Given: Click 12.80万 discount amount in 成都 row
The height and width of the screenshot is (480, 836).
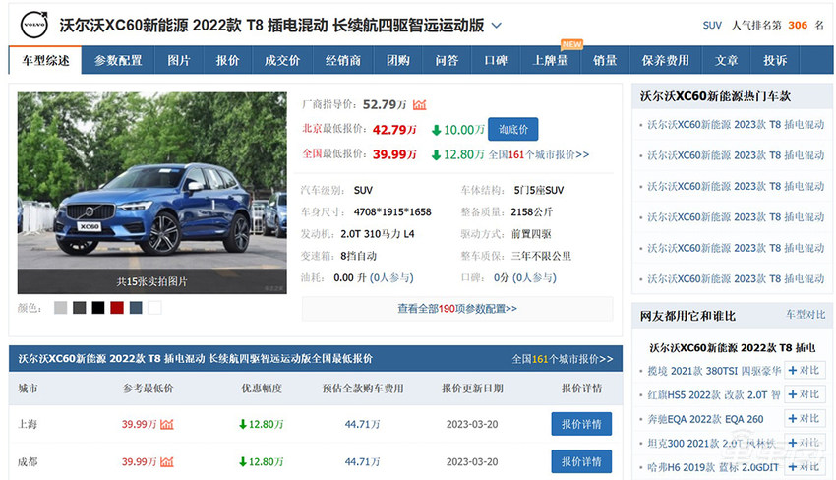Looking at the screenshot, I should 262,462.
